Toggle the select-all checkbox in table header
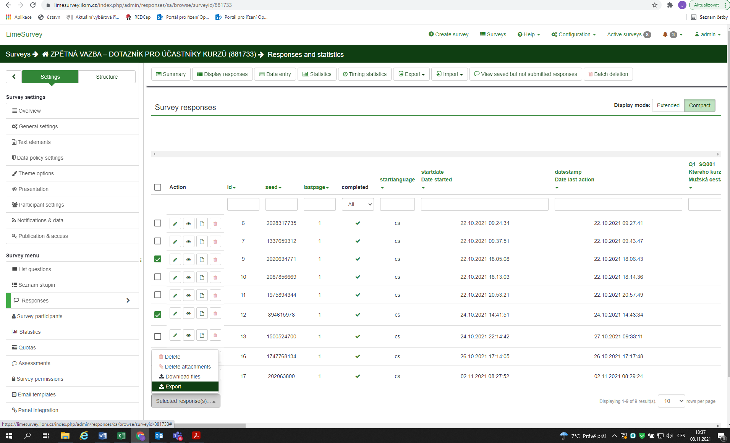The height and width of the screenshot is (443, 730). click(158, 187)
